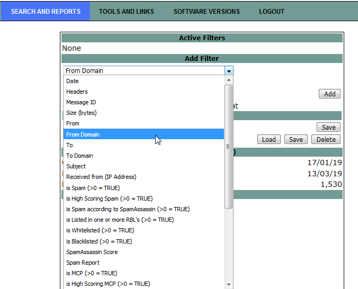Image resolution: width=358 pixels, height=289 pixels.
Task: Select is MCP (>0 = TRUE) option
Action: tap(144, 273)
